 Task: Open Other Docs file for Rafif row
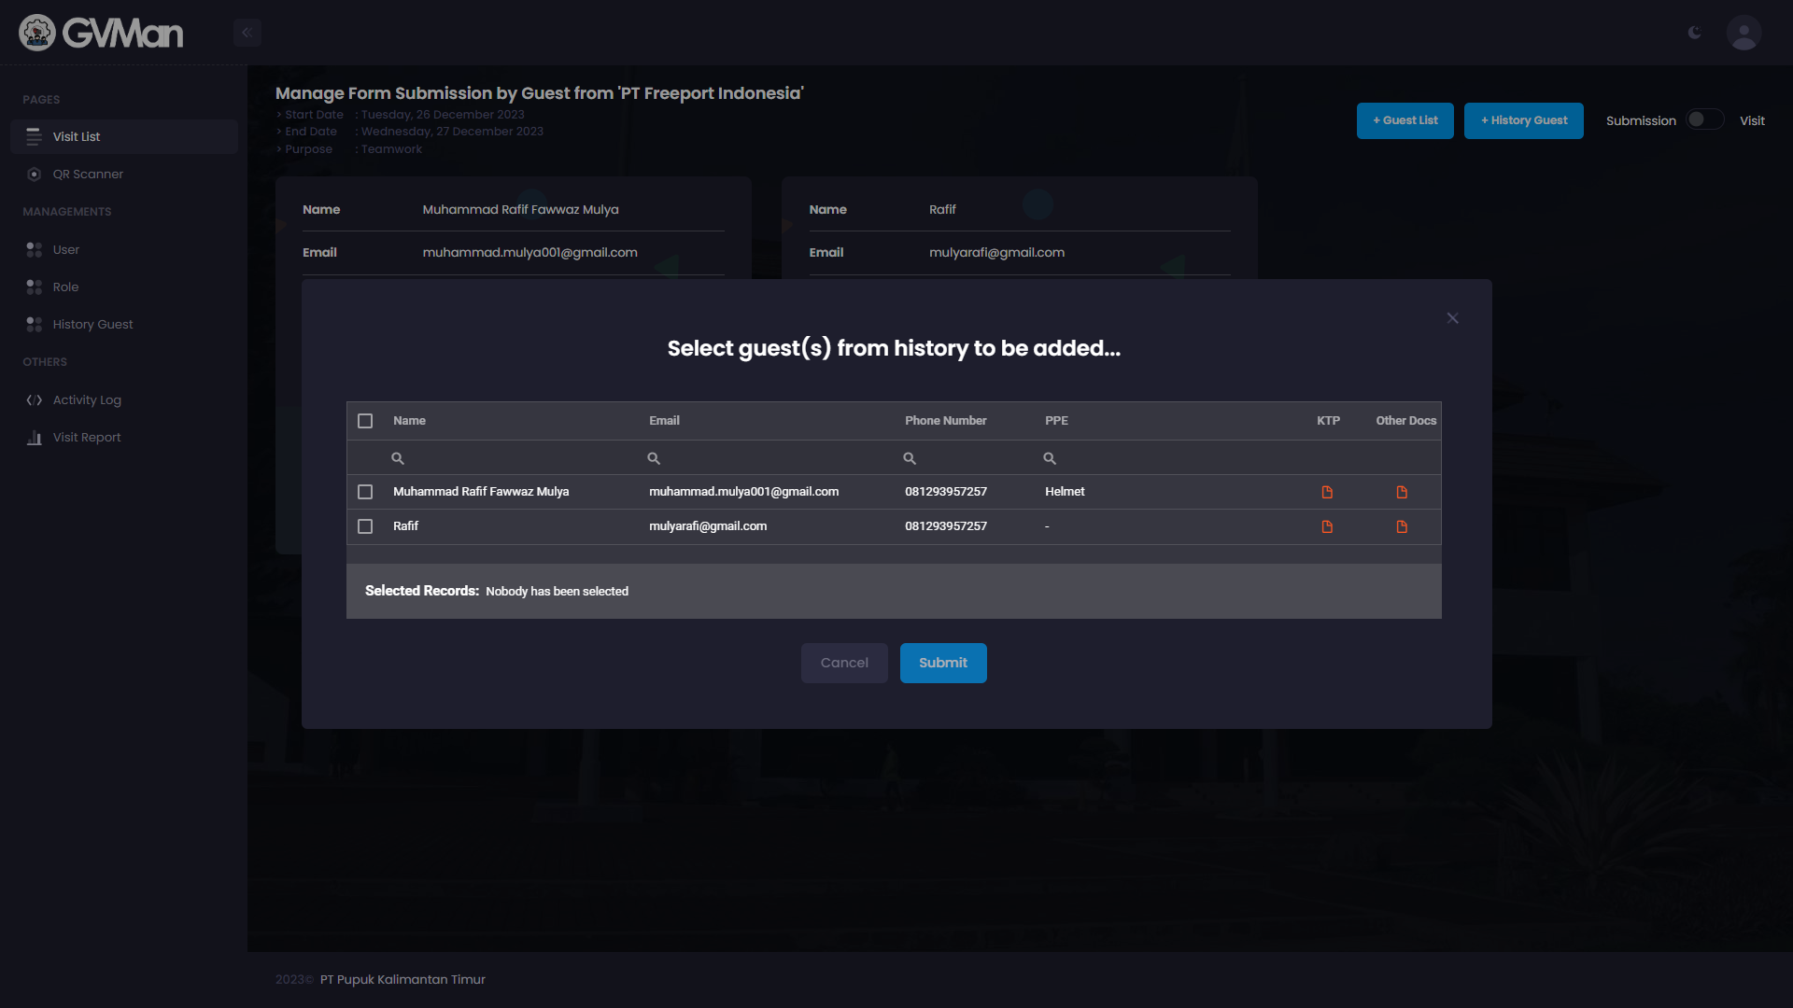coord(1402,526)
